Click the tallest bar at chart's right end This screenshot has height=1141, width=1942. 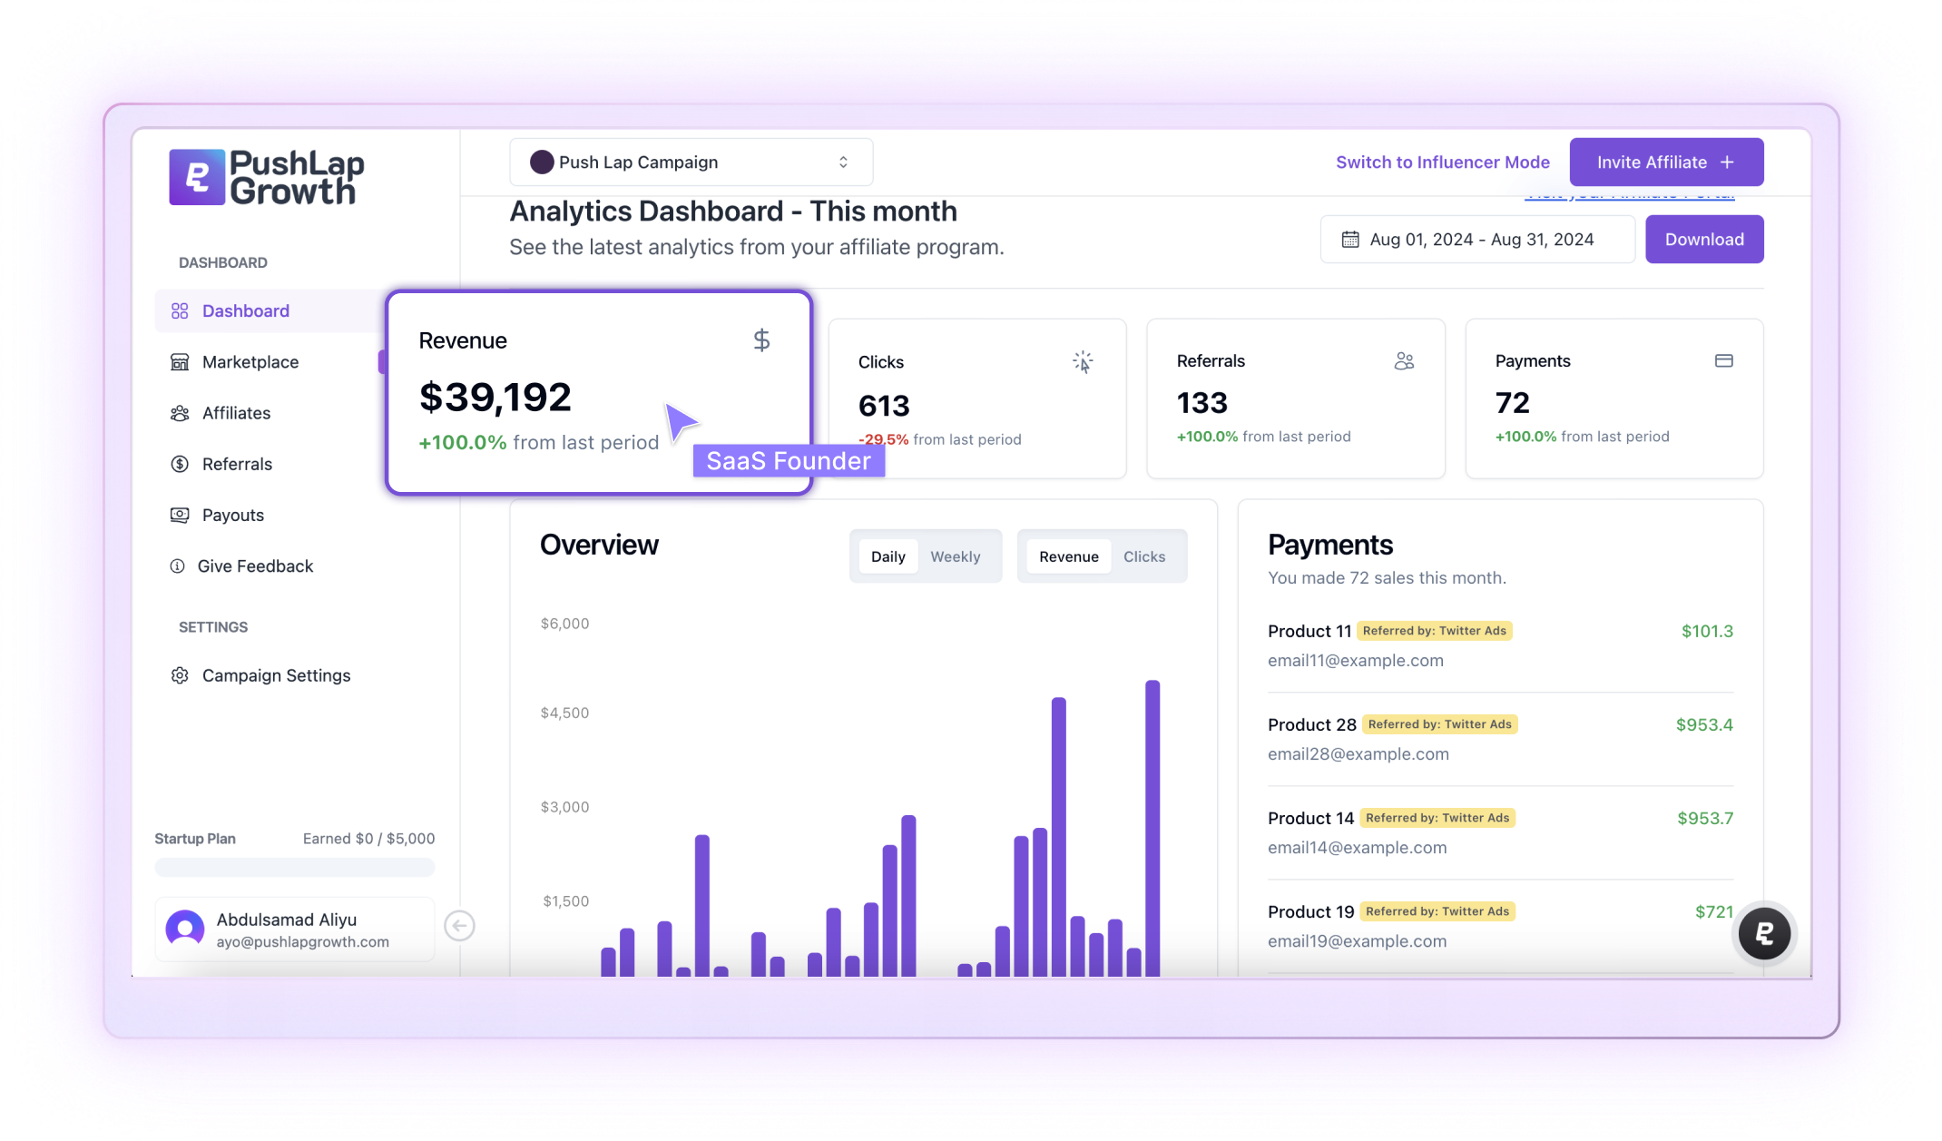point(1152,828)
